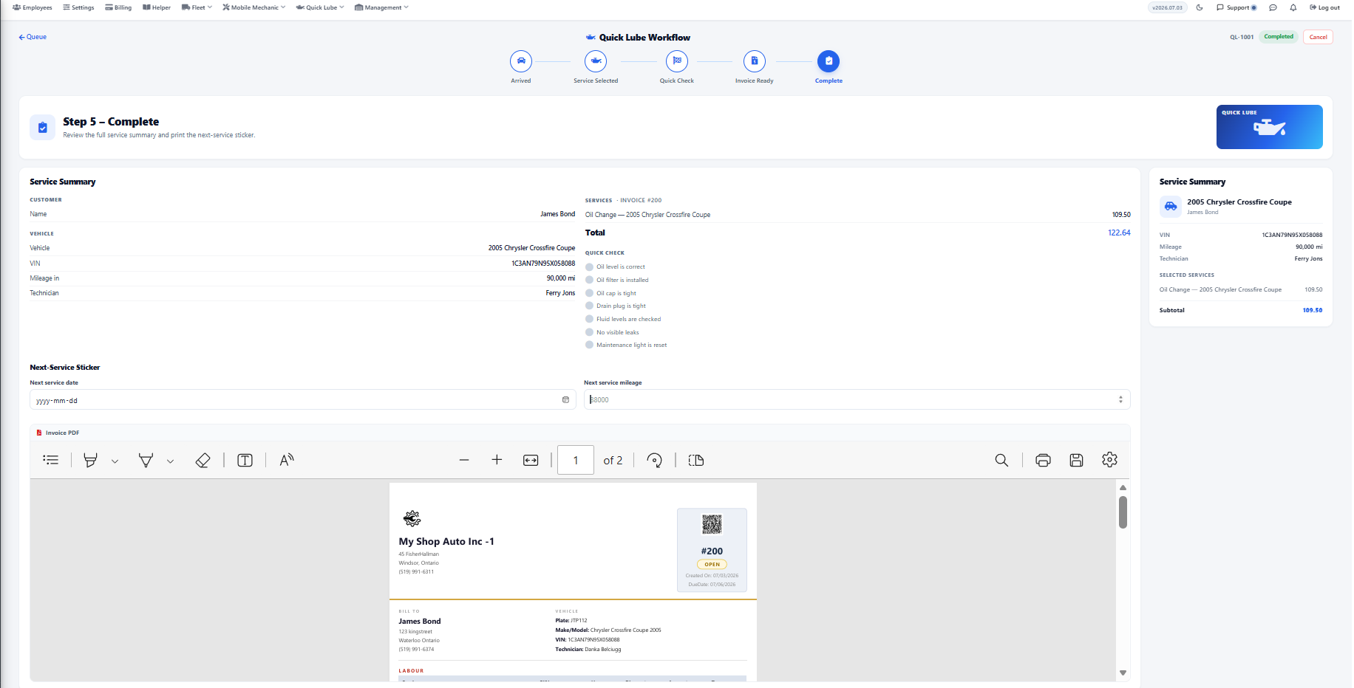Screen dimensions: 1354x688
Task: Go to the Service Selected step
Action: coord(596,61)
